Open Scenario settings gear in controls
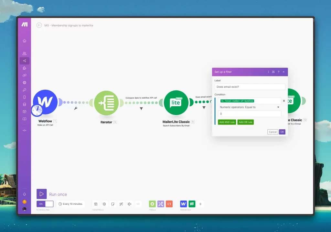Viewport: 331px width, 232px height. [x=104, y=204]
